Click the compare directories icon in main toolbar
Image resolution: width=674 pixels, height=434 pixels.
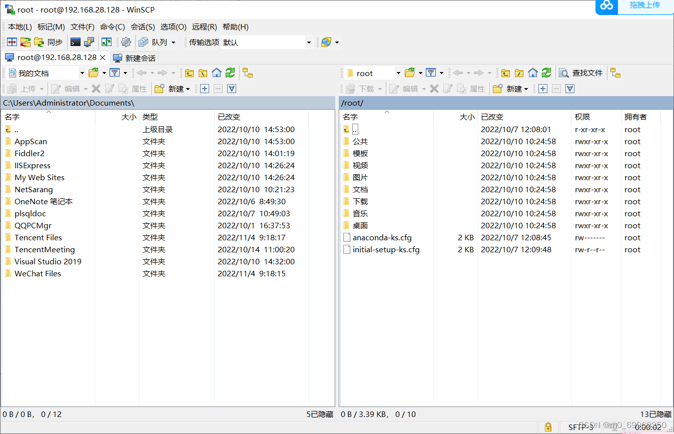click(12, 42)
